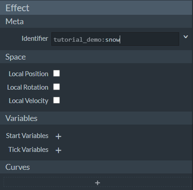Click the Identifier field label

(x=35, y=39)
